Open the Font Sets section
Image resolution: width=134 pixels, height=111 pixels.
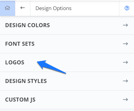point(20,44)
